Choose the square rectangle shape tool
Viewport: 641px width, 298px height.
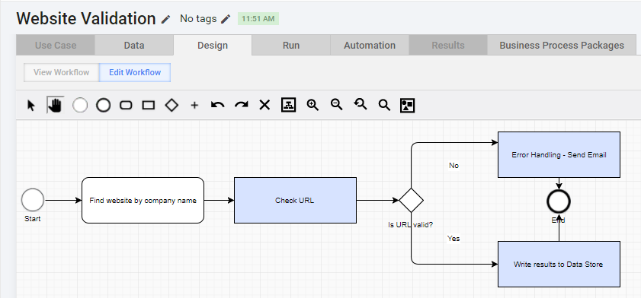coord(149,105)
